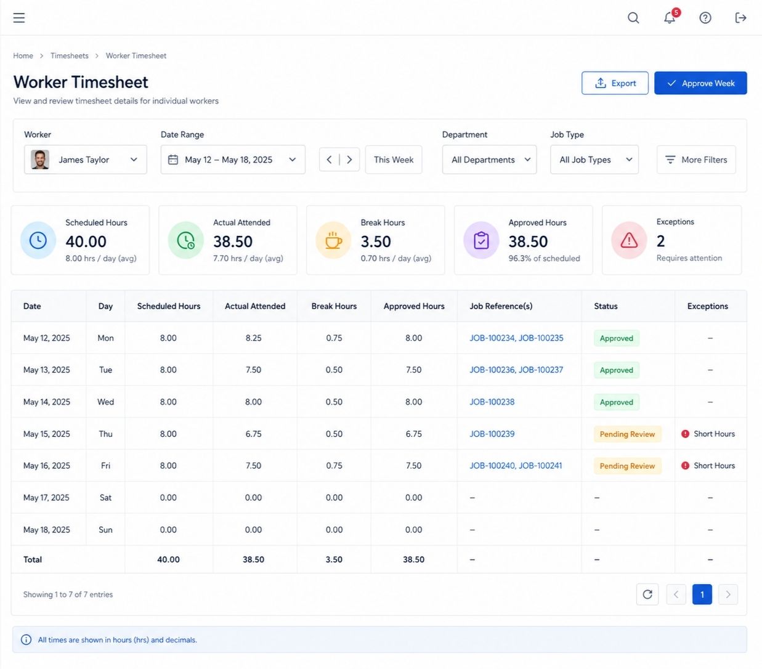The image size is (762, 669).
Task: Expand the All Departments dropdown
Action: (489, 160)
